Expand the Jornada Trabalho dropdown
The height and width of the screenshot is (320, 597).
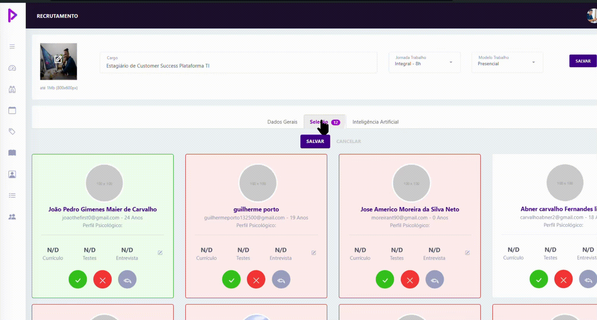coord(424,62)
